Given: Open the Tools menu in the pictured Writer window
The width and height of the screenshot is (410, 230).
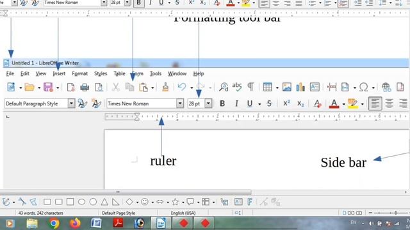Looking at the screenshot, I should (155, 73).
